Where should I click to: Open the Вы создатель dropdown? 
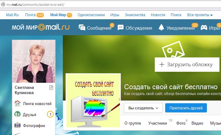143,108
